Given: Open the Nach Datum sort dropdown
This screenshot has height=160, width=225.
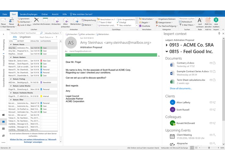Looking at the screenshot, I should click(x=46, y=37).
